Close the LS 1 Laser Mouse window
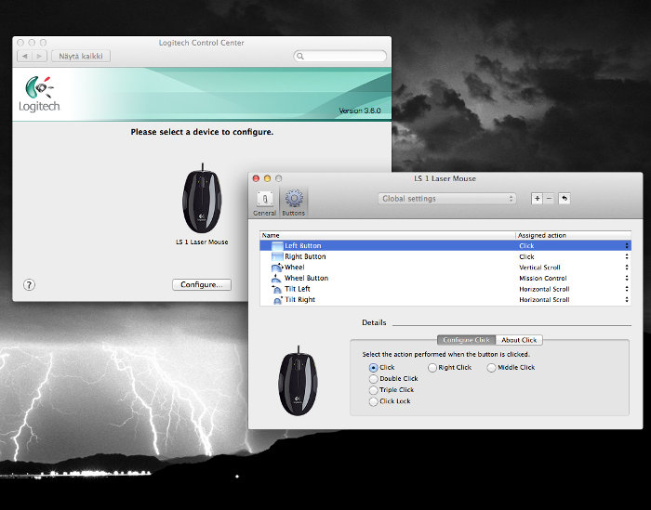This screenshot has width=651, height=510. coord(256,178)
